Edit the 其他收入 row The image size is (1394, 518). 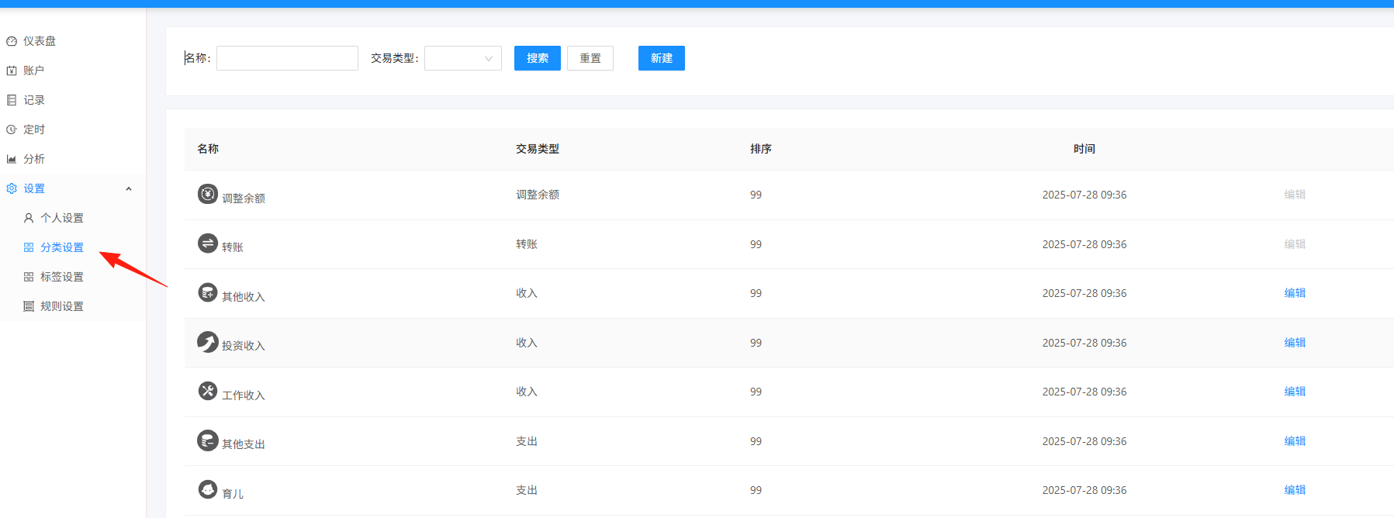[x=1295, y=293]
